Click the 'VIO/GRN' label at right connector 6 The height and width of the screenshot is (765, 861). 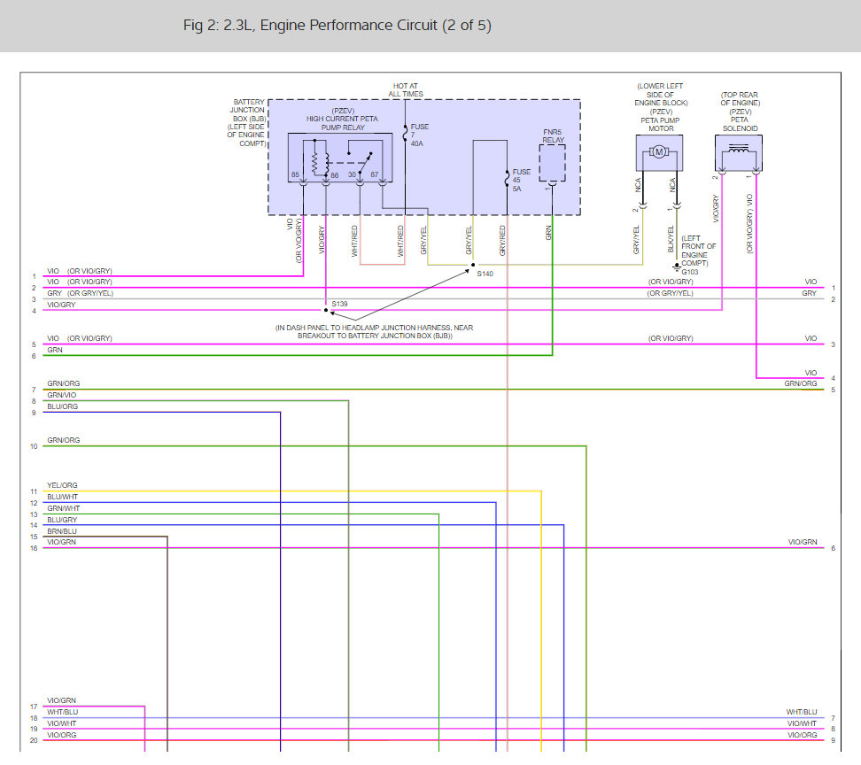803,542
